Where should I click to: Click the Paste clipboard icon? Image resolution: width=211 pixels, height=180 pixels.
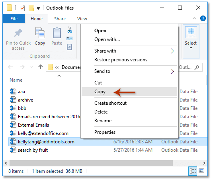pos(57,33)
